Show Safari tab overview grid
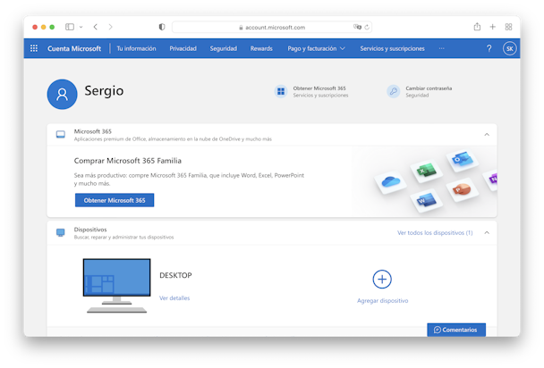The width and height of the screenshot is (544, 368). 508,27
